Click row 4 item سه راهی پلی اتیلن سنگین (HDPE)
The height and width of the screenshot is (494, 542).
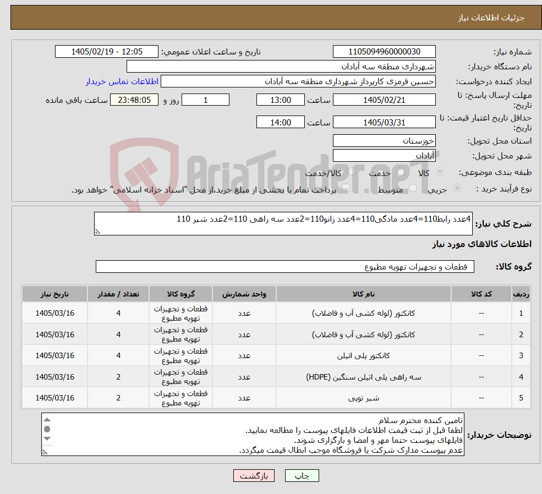[x=363, y=377]
